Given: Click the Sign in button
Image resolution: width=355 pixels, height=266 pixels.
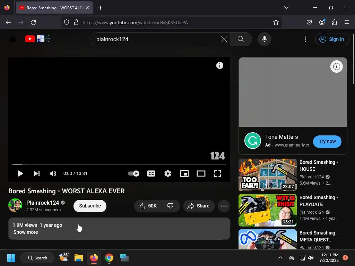Looking at the screenshot, I should coord(332,39).
